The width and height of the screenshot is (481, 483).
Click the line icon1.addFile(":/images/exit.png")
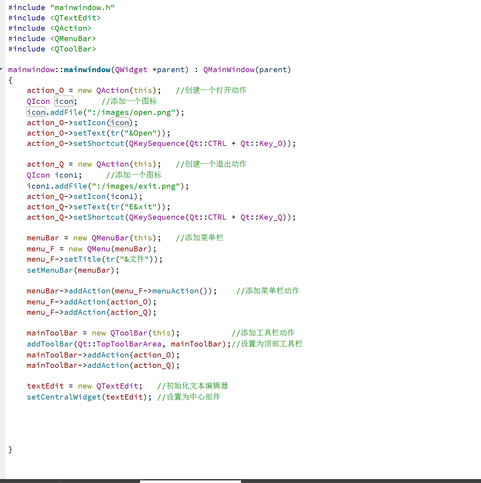coord(108,186)
